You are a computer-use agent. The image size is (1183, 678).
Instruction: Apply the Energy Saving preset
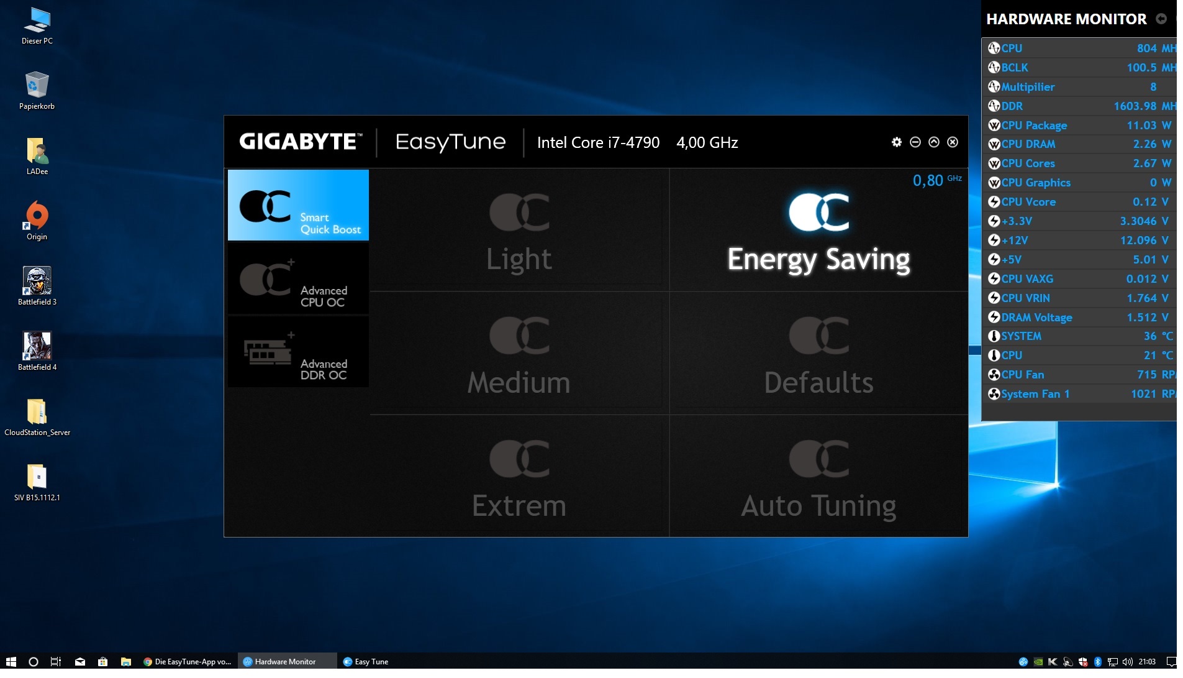point(818,230)
